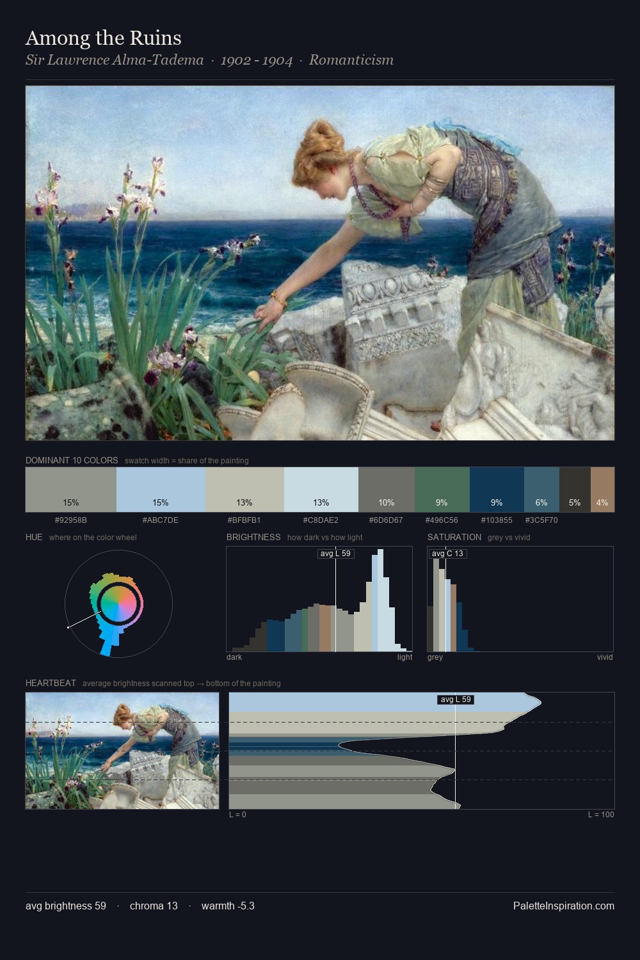The height and width of the screenshot is (960, 640).
Task: Click the BRIGHTNESS section heading
Action: point(253,537)
